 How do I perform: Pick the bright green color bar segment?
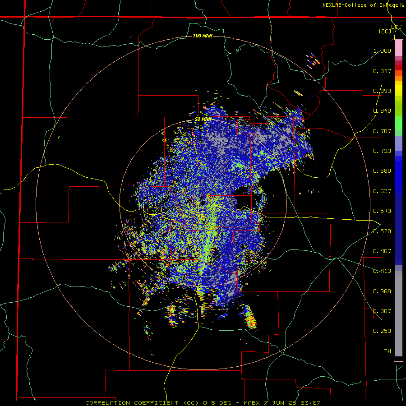click(x=398, y=123)
